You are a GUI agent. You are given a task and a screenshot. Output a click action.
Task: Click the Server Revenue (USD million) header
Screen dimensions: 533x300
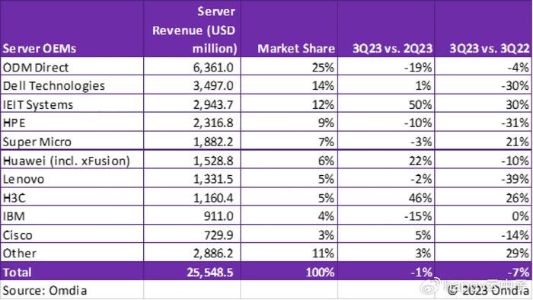coord(192,28)
